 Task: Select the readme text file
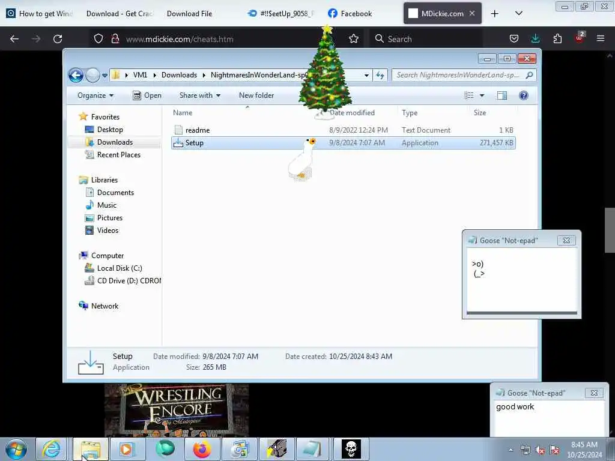tap(343, 130)
